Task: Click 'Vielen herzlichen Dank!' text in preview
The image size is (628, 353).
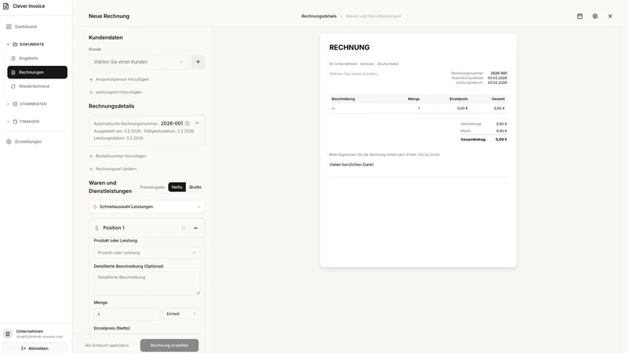Action: coord(351,165)
